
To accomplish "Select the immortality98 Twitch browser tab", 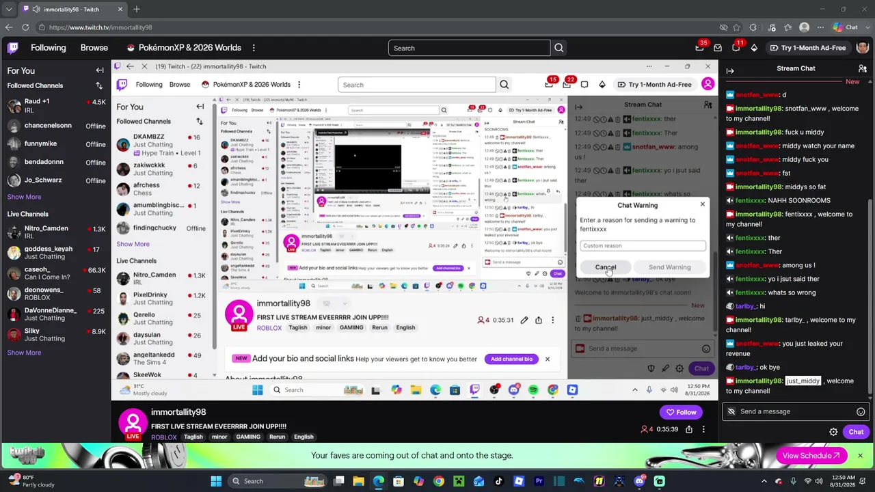I will (x=72, y=10).
